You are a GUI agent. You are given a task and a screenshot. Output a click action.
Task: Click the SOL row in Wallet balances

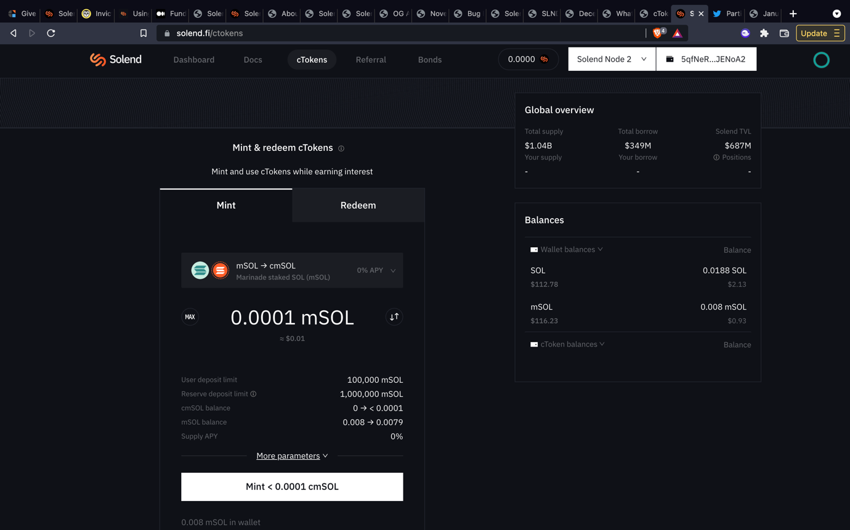click(638, 277)
